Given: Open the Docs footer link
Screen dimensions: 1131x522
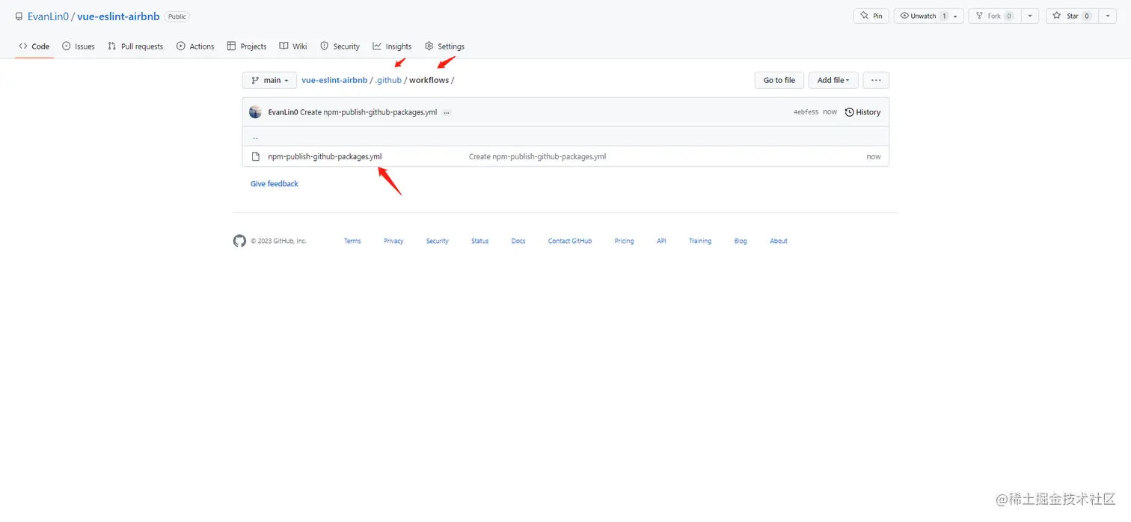Looking at the screenshot, I should (518, 241).
